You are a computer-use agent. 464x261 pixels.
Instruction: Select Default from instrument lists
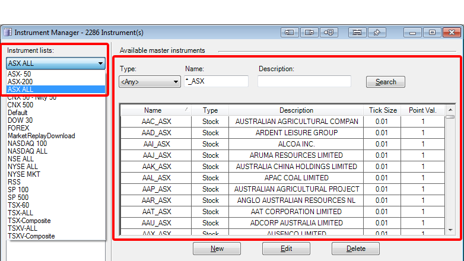coord(56,113)
